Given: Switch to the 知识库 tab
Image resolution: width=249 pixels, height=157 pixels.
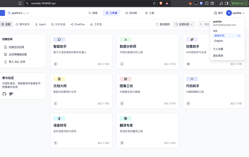Looking at the screenshot, I should coord(131,13).
